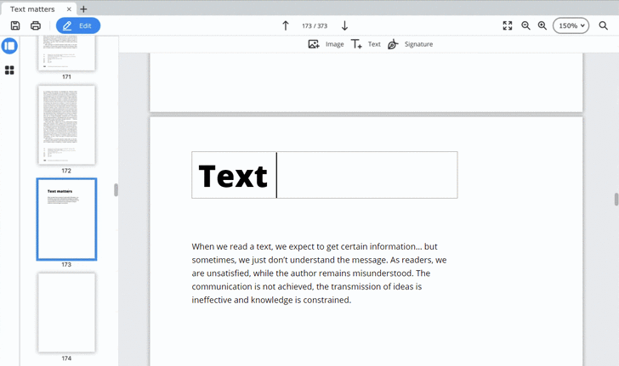The image size is (619, 366).
Task: Choose the Image insert tool
Action: pyautogui.click(x=326, y=44)
